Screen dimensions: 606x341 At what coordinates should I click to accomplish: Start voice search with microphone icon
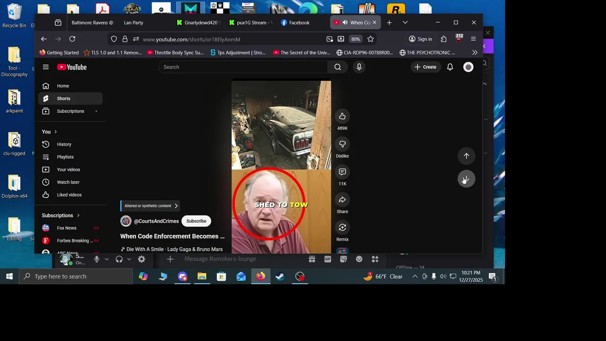359,67
